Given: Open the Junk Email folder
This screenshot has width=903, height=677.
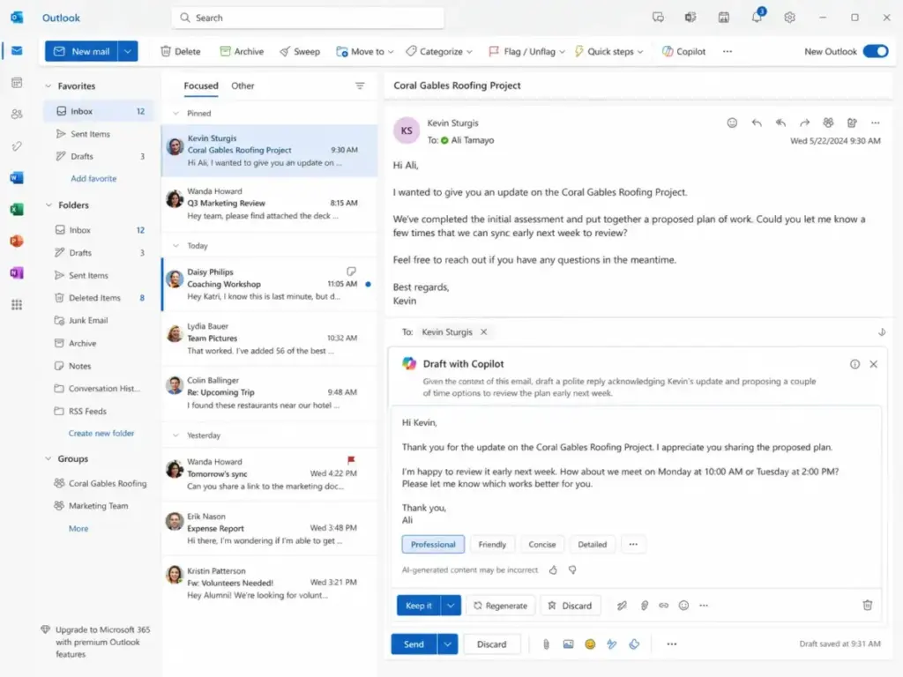Looking at the screenshot, I should [x=99, y=320].
